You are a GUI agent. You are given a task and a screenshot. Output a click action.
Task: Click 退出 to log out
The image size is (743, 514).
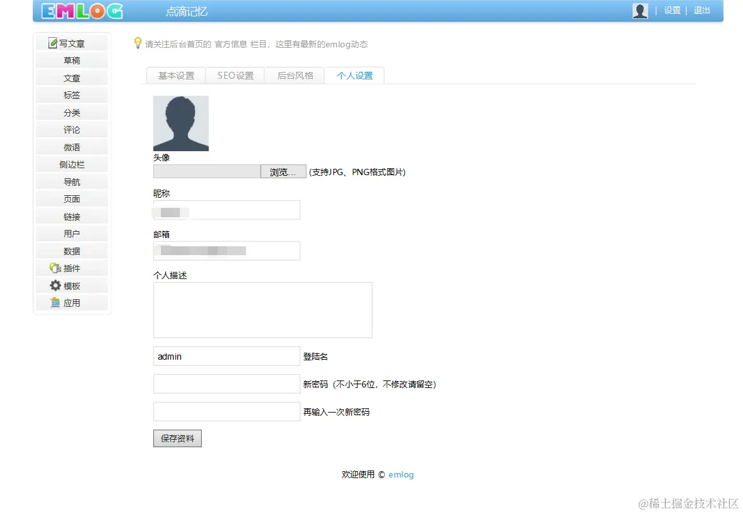tap(701, 10)
